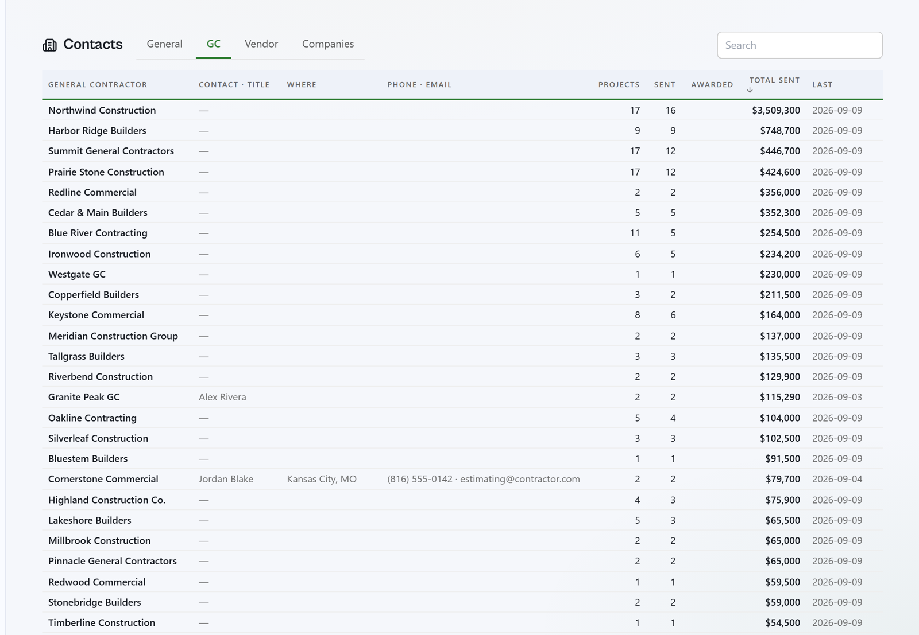Sort by Projects column header
The height and width of the screenshot is (635, 919).
click(619, 84)
